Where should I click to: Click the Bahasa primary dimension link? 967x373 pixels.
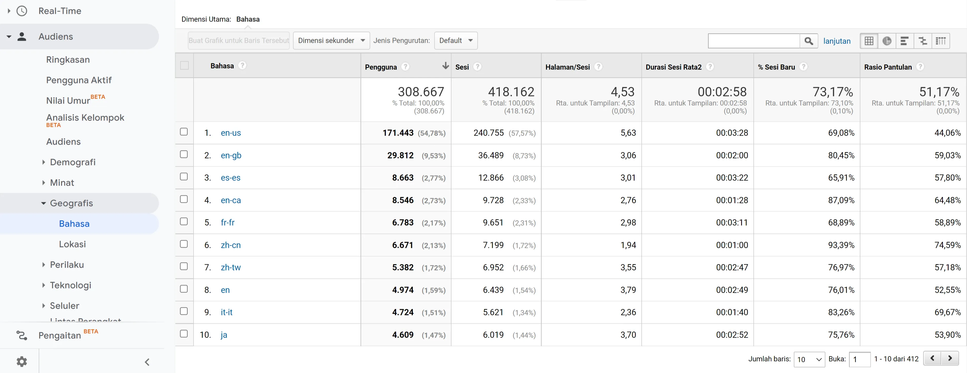point(248,19)
